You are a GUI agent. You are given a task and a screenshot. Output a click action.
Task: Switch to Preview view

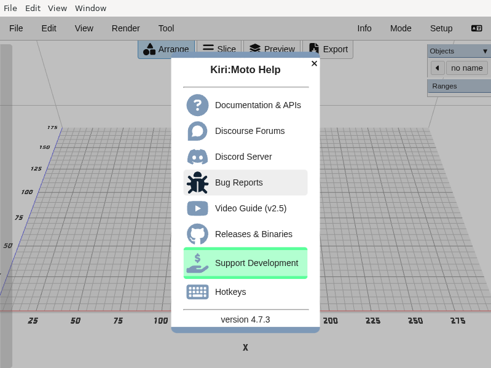272,49
